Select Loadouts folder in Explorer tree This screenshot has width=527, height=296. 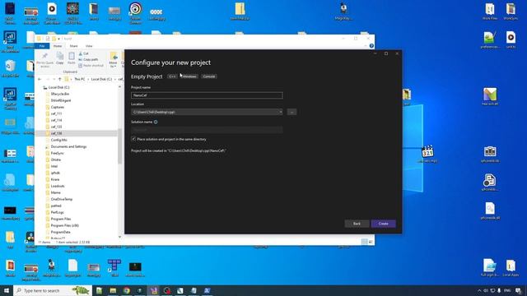(x=58, y=186)
